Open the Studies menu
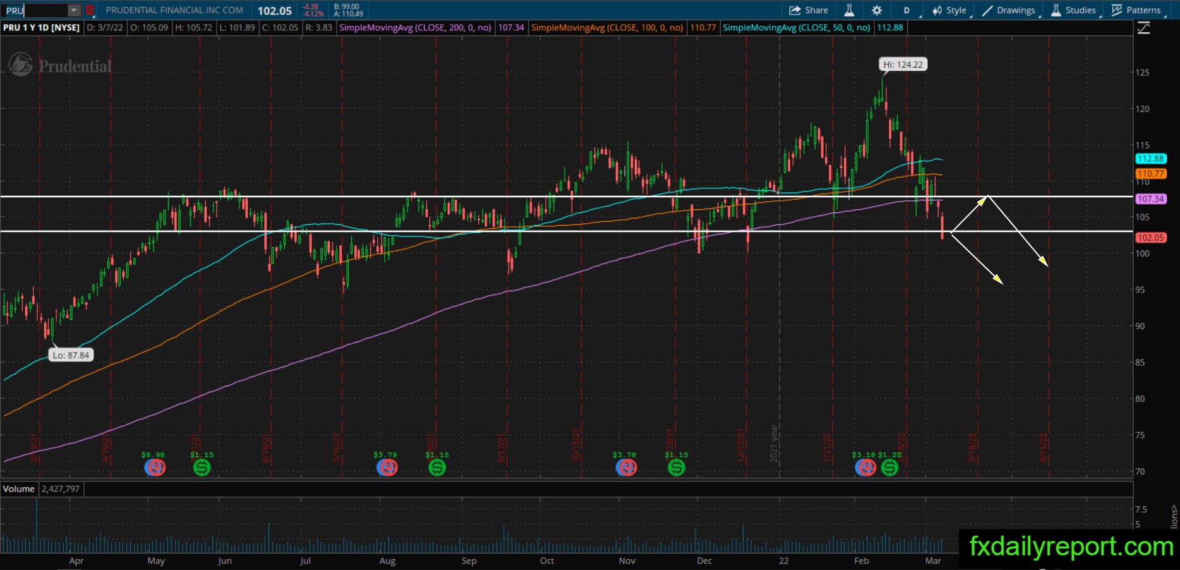The height and width of the screenshot is (570, 1180). click(1075, 10)
